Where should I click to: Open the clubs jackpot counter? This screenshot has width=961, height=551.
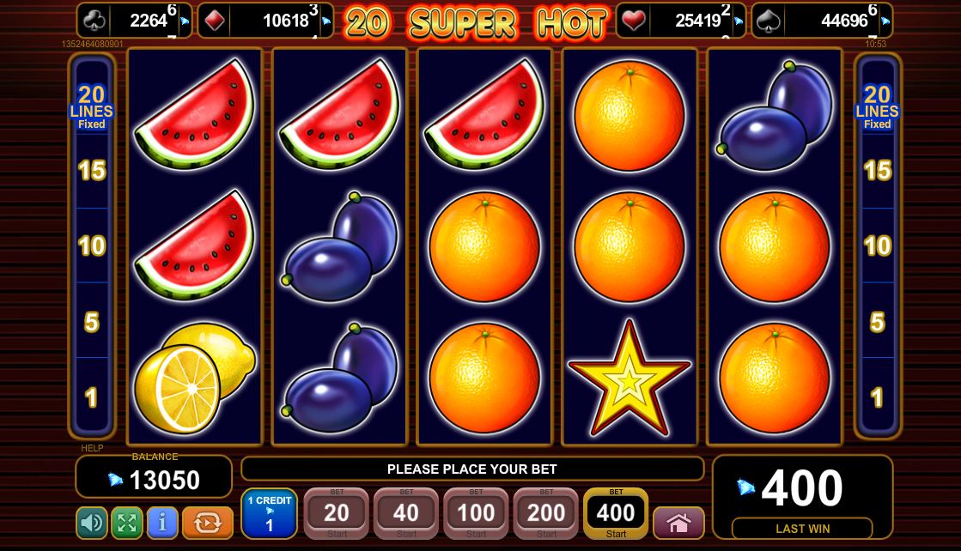click(x=134, y=21)
